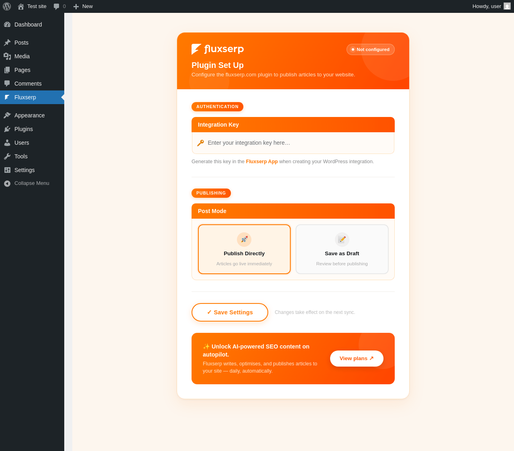Select the Save as Draft post mode

(342, 249)
